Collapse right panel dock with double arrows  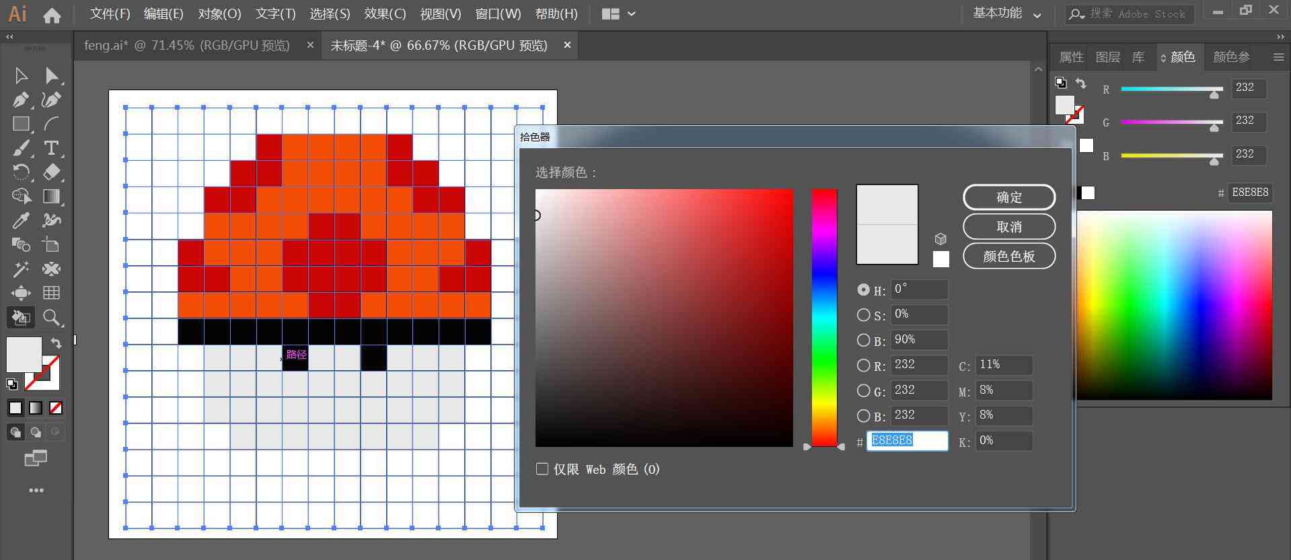[x=1280, y=37]
